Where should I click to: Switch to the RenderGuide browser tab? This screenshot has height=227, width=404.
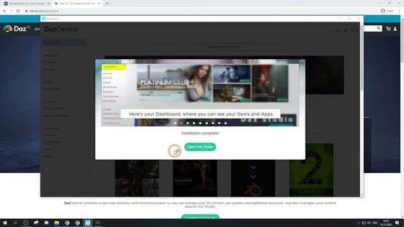[26, 4]
